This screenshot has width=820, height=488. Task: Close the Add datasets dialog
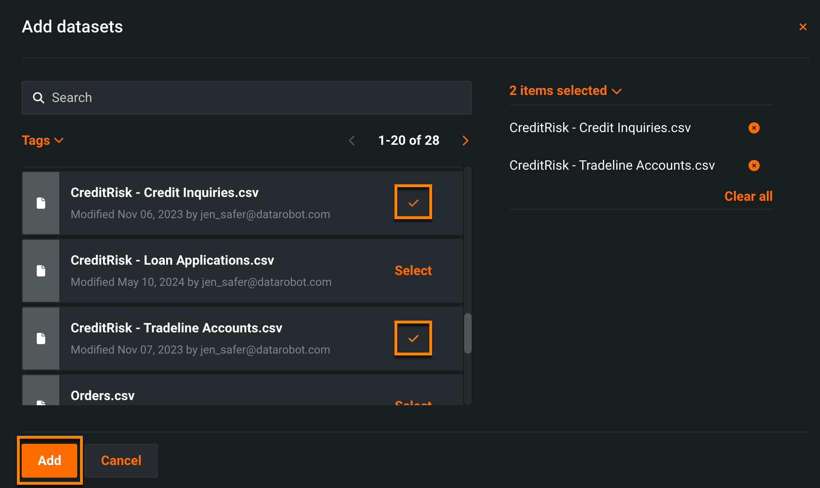tap(803, 27)
